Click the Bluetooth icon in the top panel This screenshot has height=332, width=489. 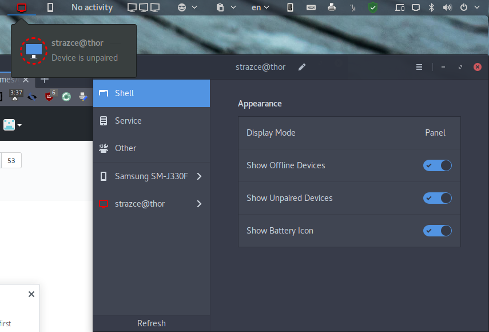click(x=431, y=7)
